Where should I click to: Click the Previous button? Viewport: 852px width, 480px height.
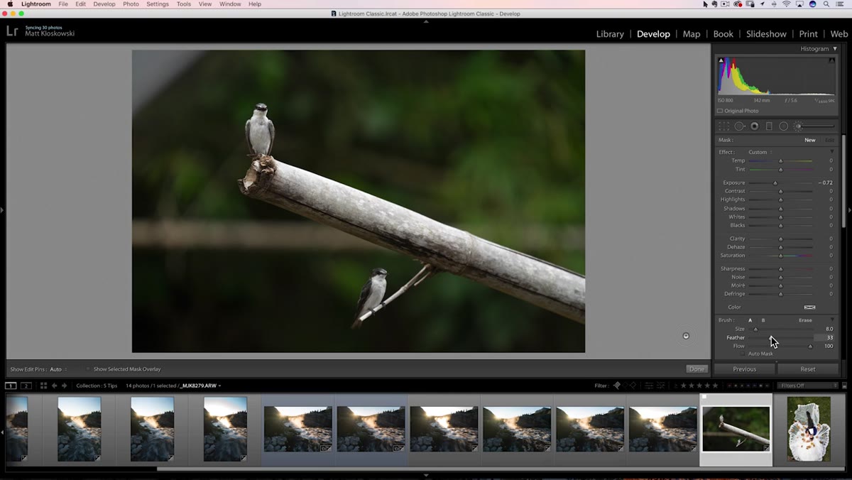[x=745, y=369]
